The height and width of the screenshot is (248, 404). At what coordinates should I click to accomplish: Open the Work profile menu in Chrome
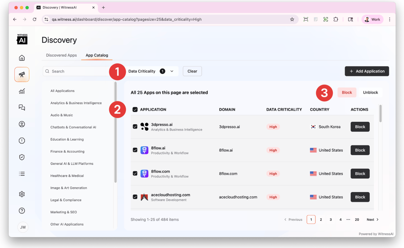[x=372, y=19]
